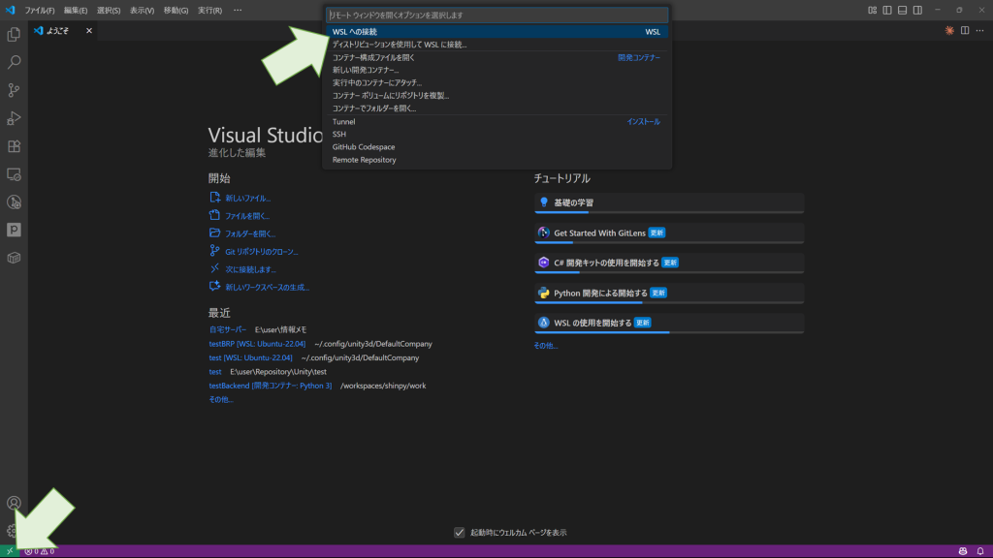The image size is (993, 558).
Task: Open the 移動(G) menu
Action: click(x=176, y=10)
